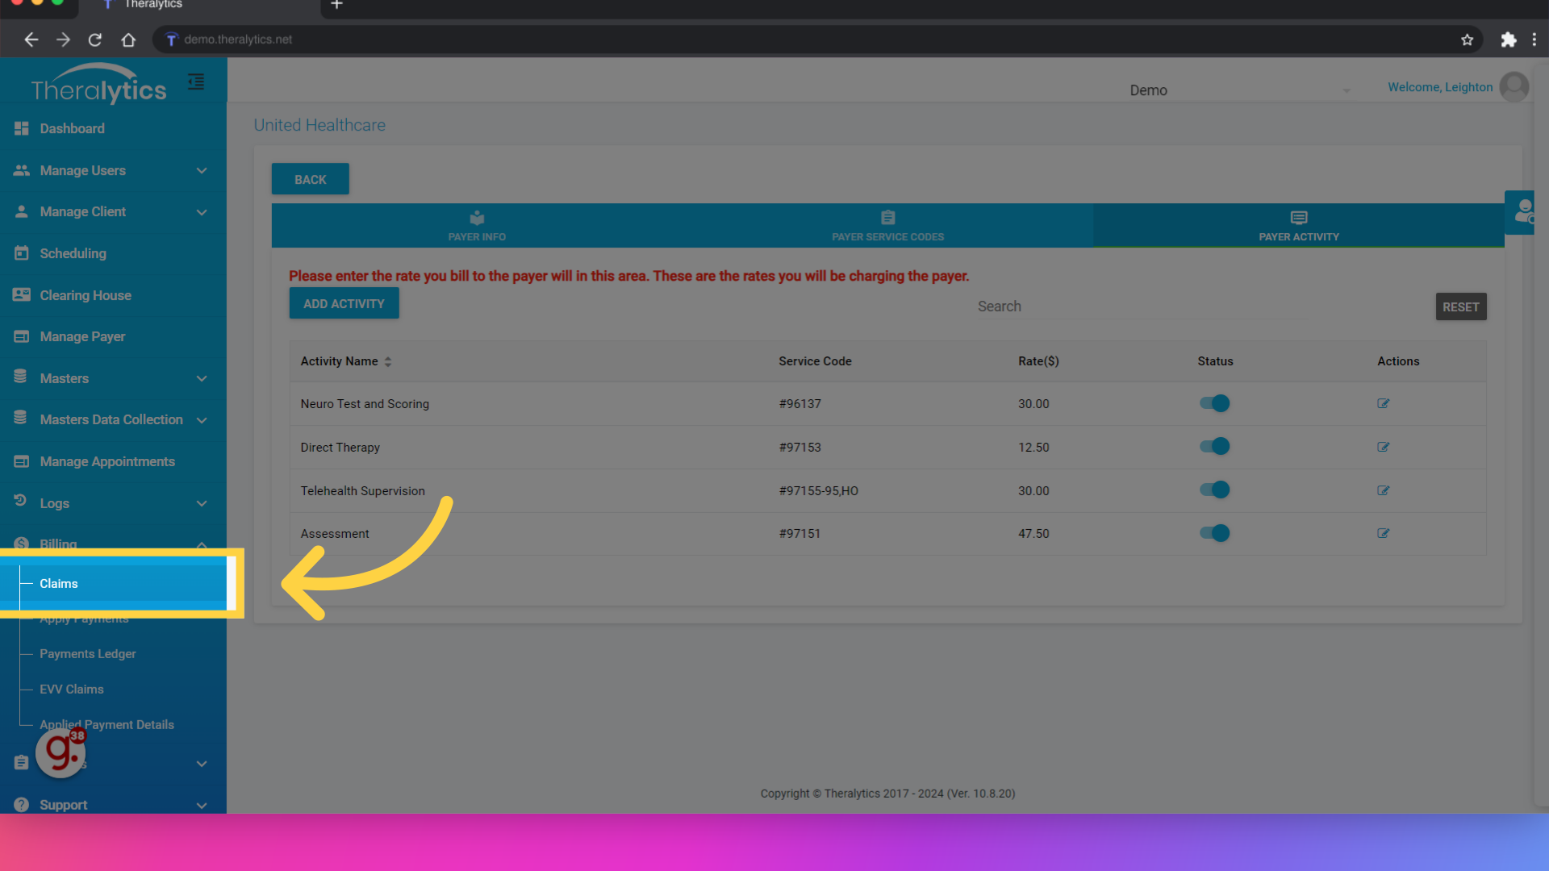Open the browser three-dot menu
1549x871 pixels.
[x=1534, y=40]
